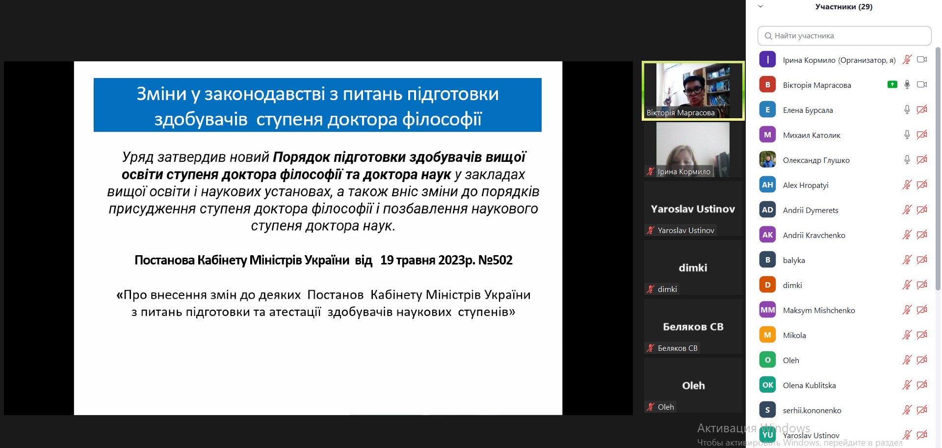Click the muted mic icon for Alex Hropatyi

click(907, 185)
